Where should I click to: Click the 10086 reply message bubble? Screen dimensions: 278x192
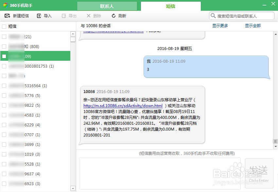pos(142,115)
